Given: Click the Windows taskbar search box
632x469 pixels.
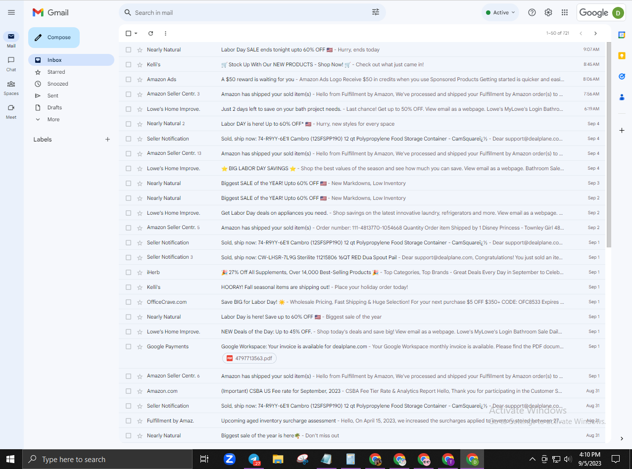Looking at the screenshot, I should coord(107,459).
